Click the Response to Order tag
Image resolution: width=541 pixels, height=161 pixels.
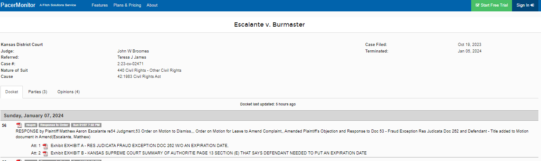[x=54, y=125]
